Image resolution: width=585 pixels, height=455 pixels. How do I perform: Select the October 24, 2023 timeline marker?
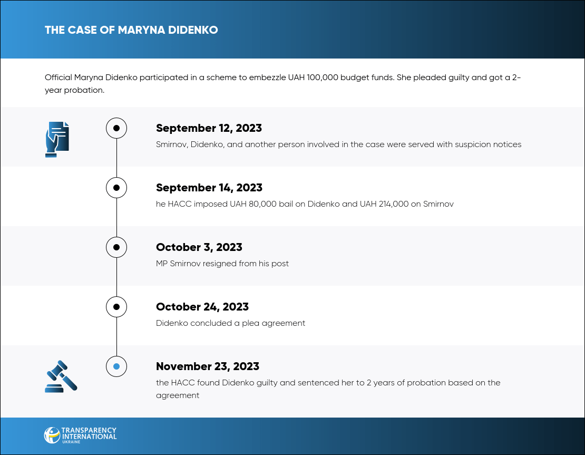pyautogui.click(x=116, y=307)
